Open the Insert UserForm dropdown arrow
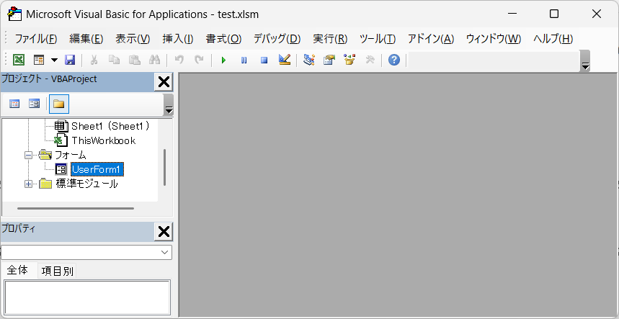 tap(55, 60)
